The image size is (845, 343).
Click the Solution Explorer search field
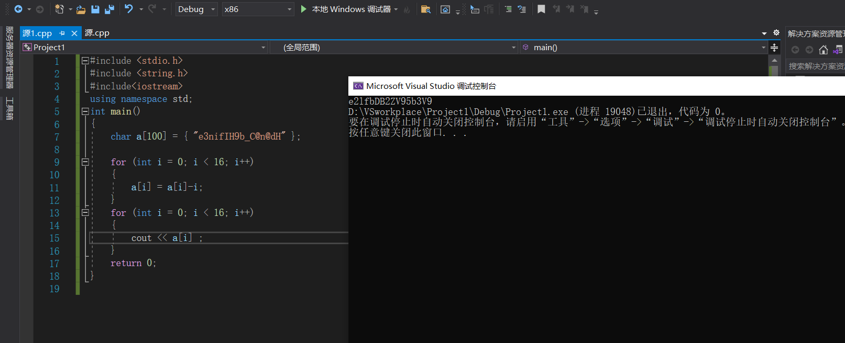point(815,66)
